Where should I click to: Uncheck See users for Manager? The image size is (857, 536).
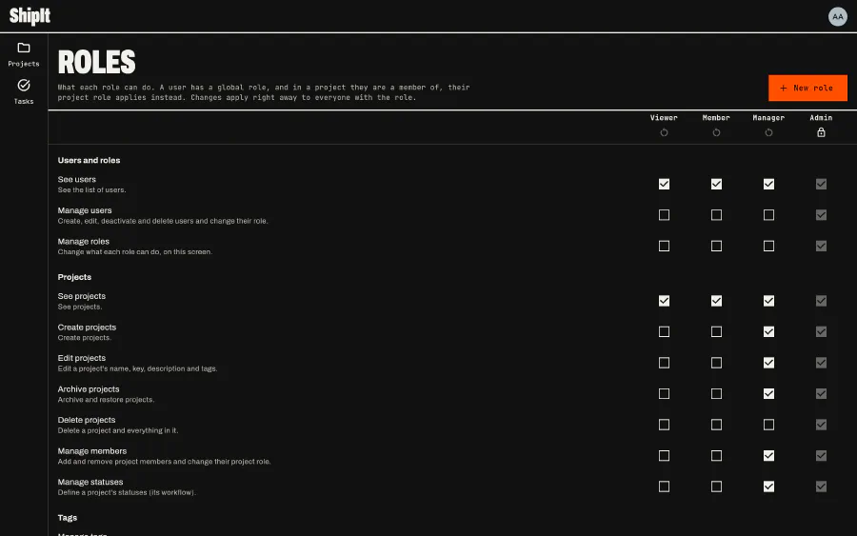coord(768,184)
